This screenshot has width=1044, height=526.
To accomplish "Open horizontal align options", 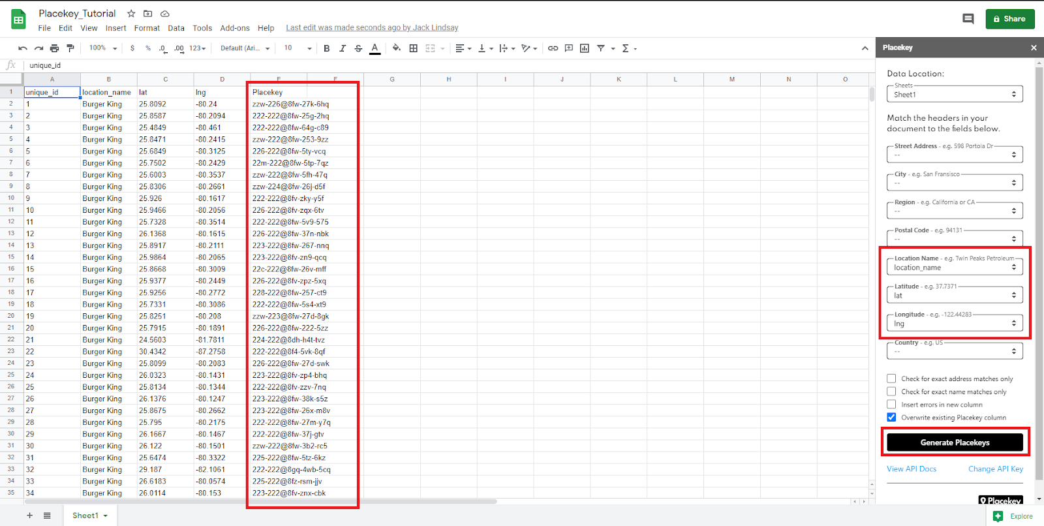I will tap(463, 48).
